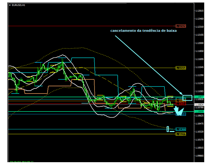Click the cyan 1.10366 level label
This screenshot has width=208, height=165.
point(181,129)
